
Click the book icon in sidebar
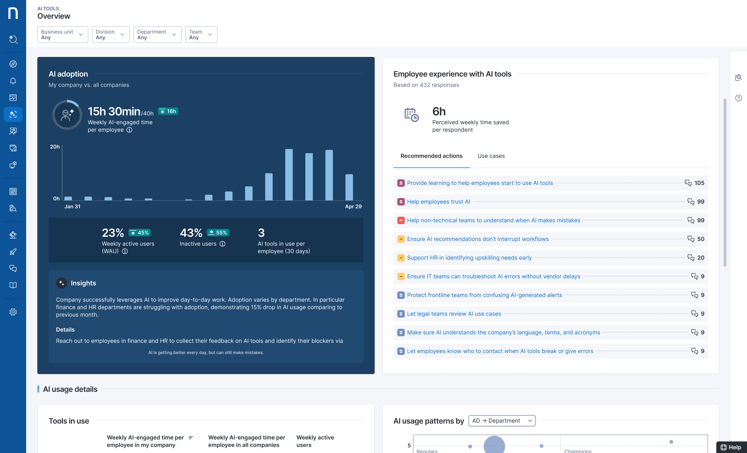pyautogui.click(x=13, y=285)
